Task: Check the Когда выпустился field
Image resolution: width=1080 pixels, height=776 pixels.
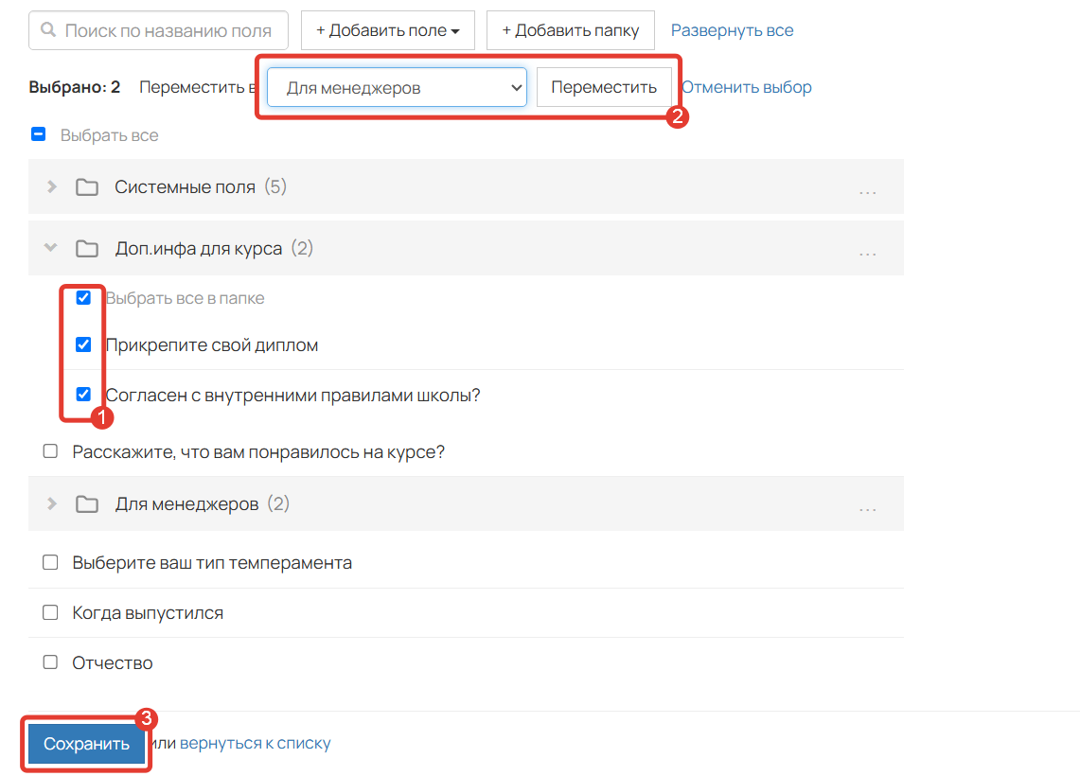Action: tap(50, 612)
